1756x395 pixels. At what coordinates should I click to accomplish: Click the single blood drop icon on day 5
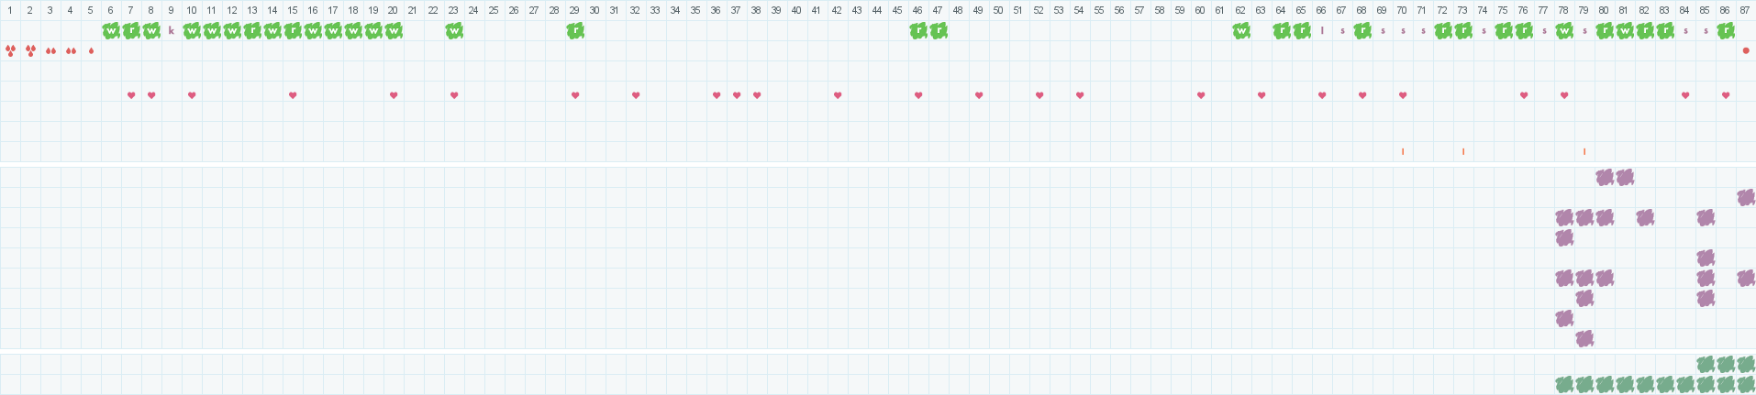91,51
